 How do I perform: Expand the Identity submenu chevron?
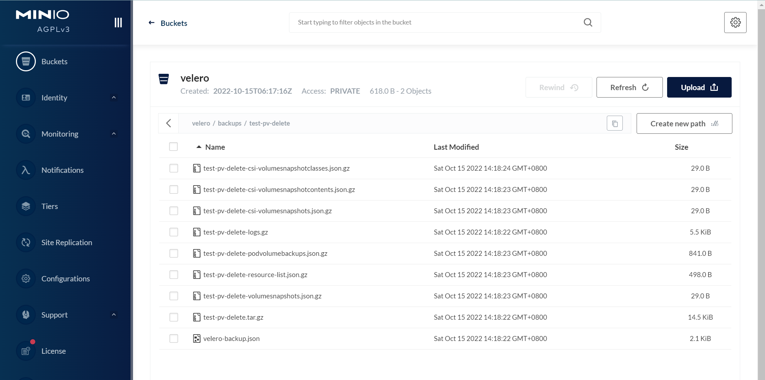click(x=114, y=98)
